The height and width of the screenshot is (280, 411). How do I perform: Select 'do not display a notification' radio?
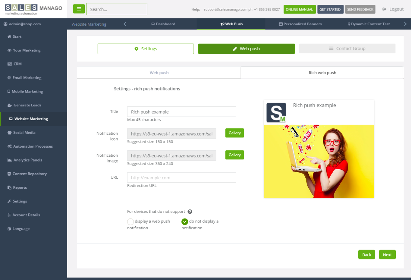[x=185, y=222]
